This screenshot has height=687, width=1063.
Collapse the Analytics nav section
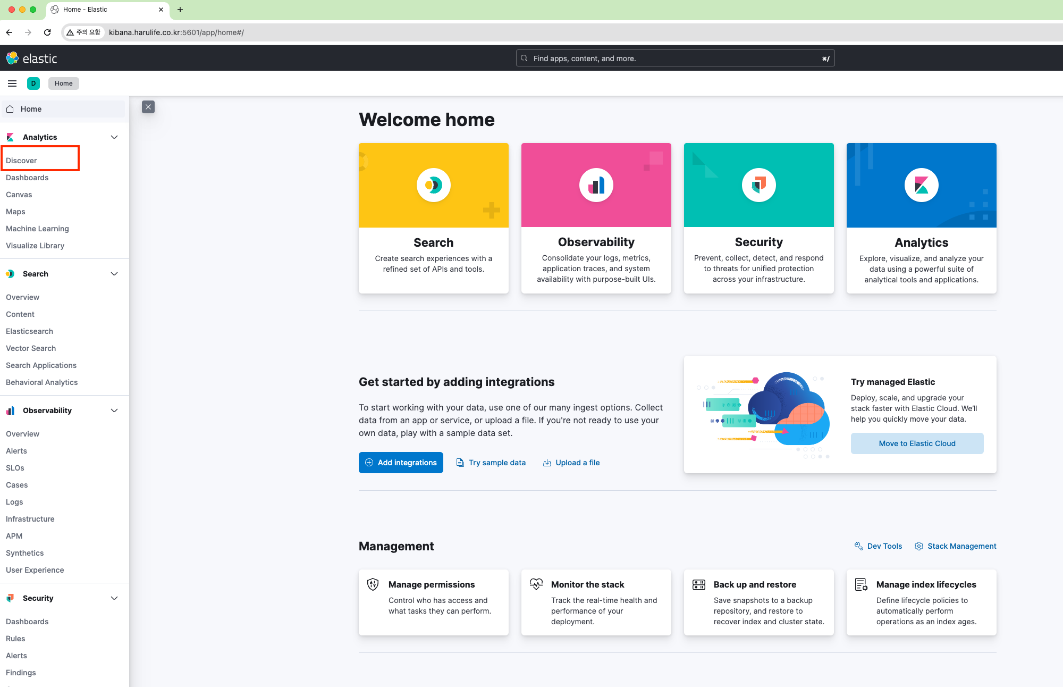click(x=114, y=137)
